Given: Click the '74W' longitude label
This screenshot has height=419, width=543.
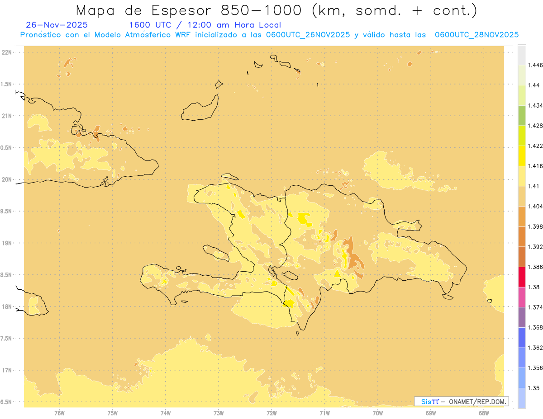Looking at the screenshot, I should pos(166,413).
